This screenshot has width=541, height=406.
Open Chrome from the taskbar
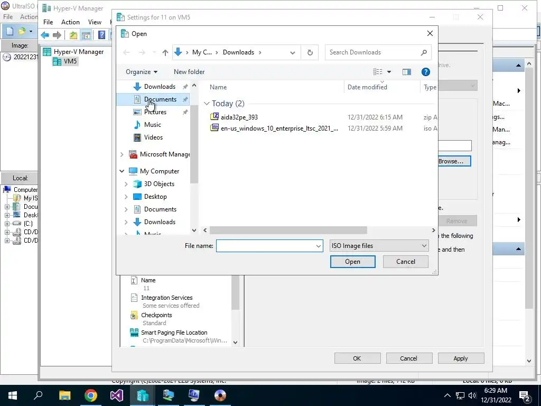pyautogui.click(x=91, y=395)
